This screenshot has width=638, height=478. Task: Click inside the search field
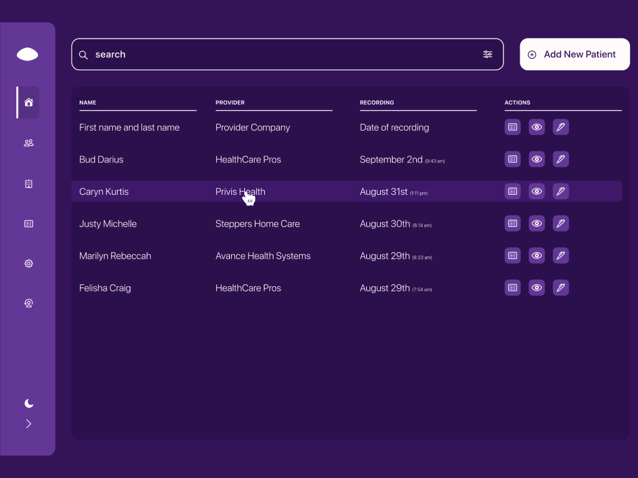pyautogui.click(x=249, y=54)
